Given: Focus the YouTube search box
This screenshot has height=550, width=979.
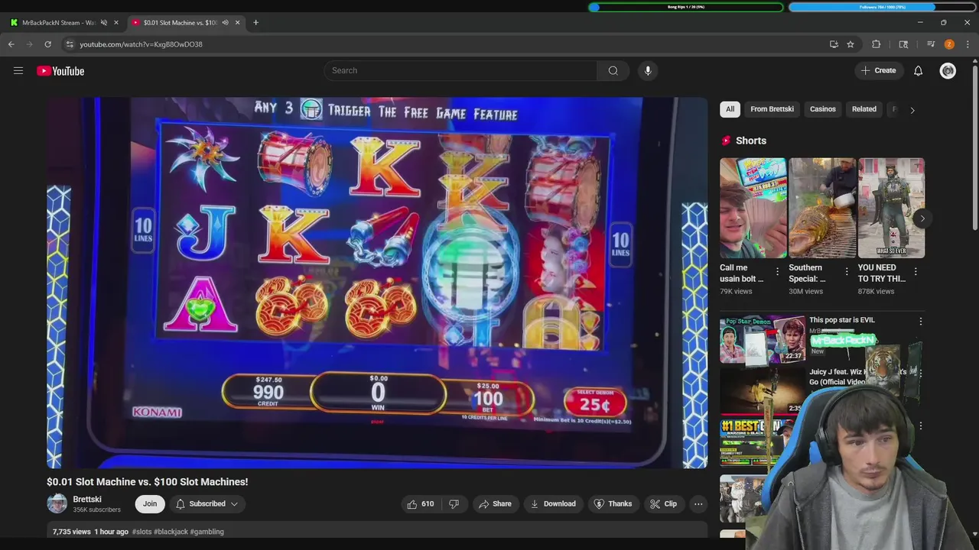Looking at the screenshot, I should coord(460,70).
